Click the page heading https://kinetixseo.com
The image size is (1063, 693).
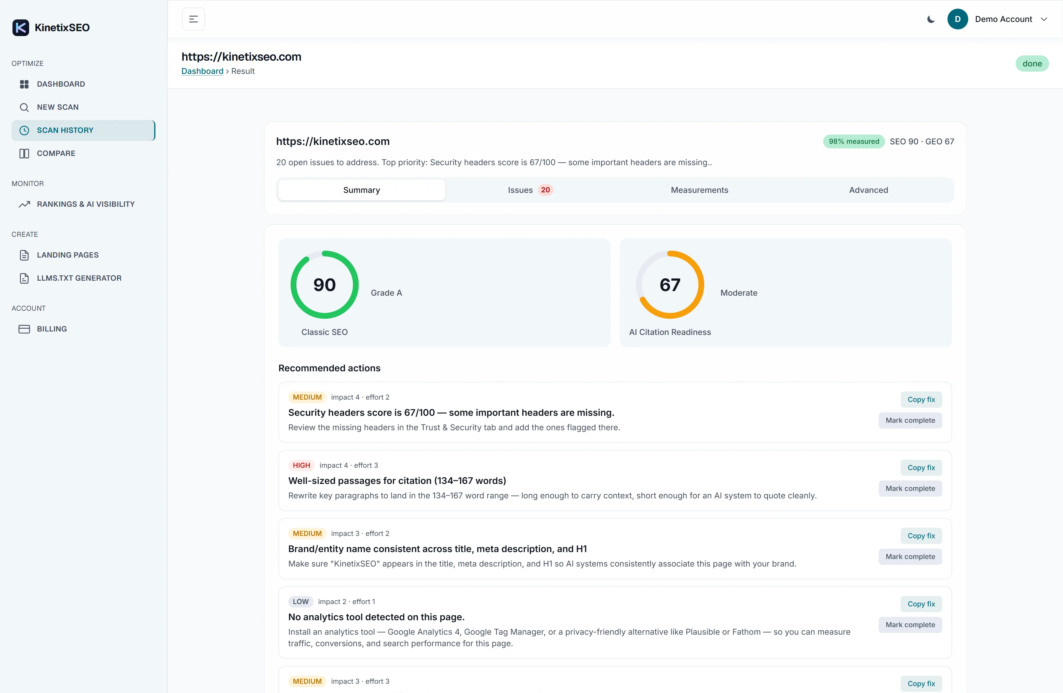coord(241,57)
